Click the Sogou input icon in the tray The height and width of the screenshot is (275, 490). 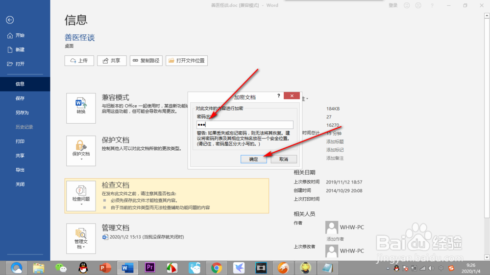point(451,268)
